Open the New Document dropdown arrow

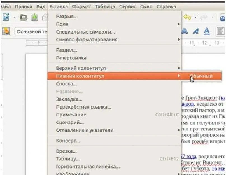click(x=15, y=17)
